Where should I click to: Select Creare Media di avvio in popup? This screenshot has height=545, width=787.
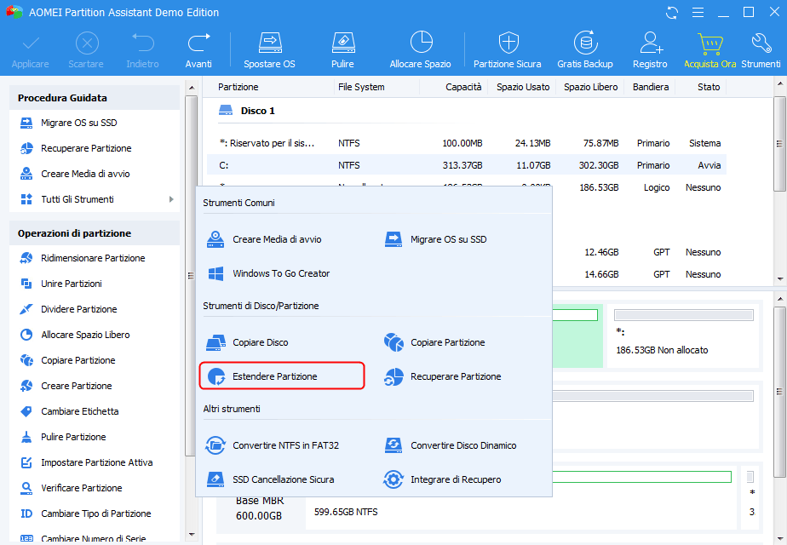(264, 239)
